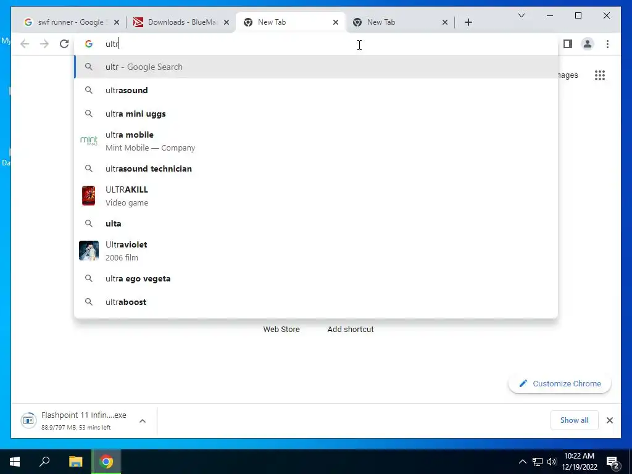The height and width of the screenshot is (474, 632).
Task: Open the volume control in tray
Action: coord(552,462)
